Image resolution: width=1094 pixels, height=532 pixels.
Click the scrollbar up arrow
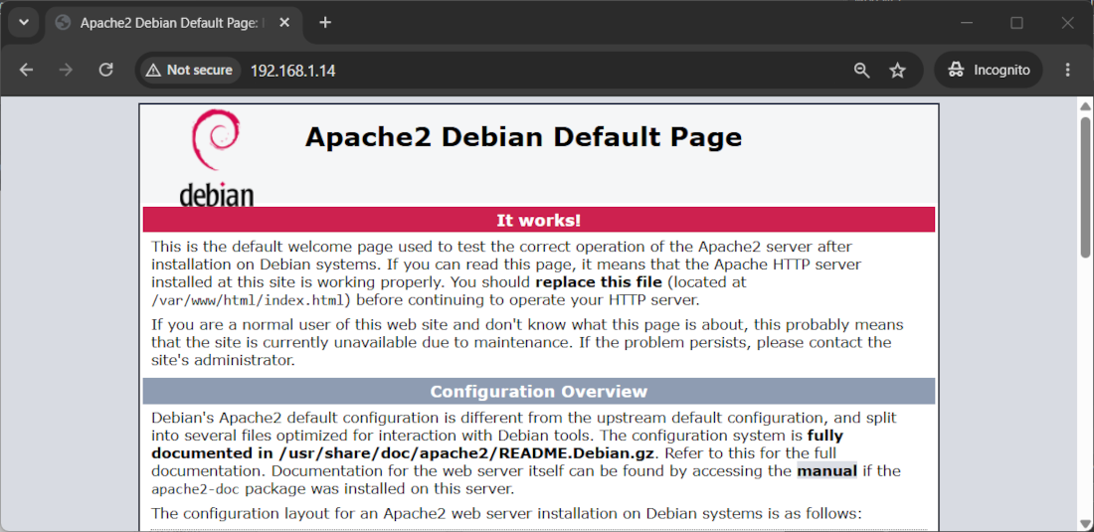1086,106
